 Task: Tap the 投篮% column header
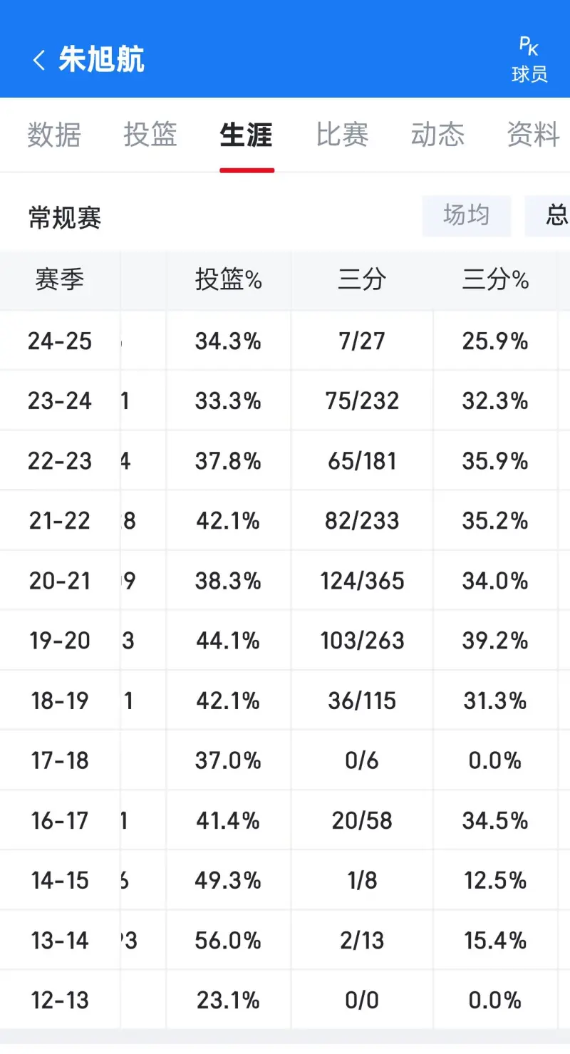228,281
